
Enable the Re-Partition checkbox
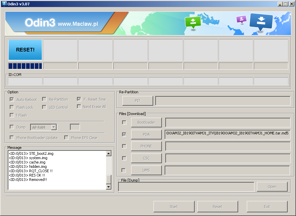pos(44,99)
